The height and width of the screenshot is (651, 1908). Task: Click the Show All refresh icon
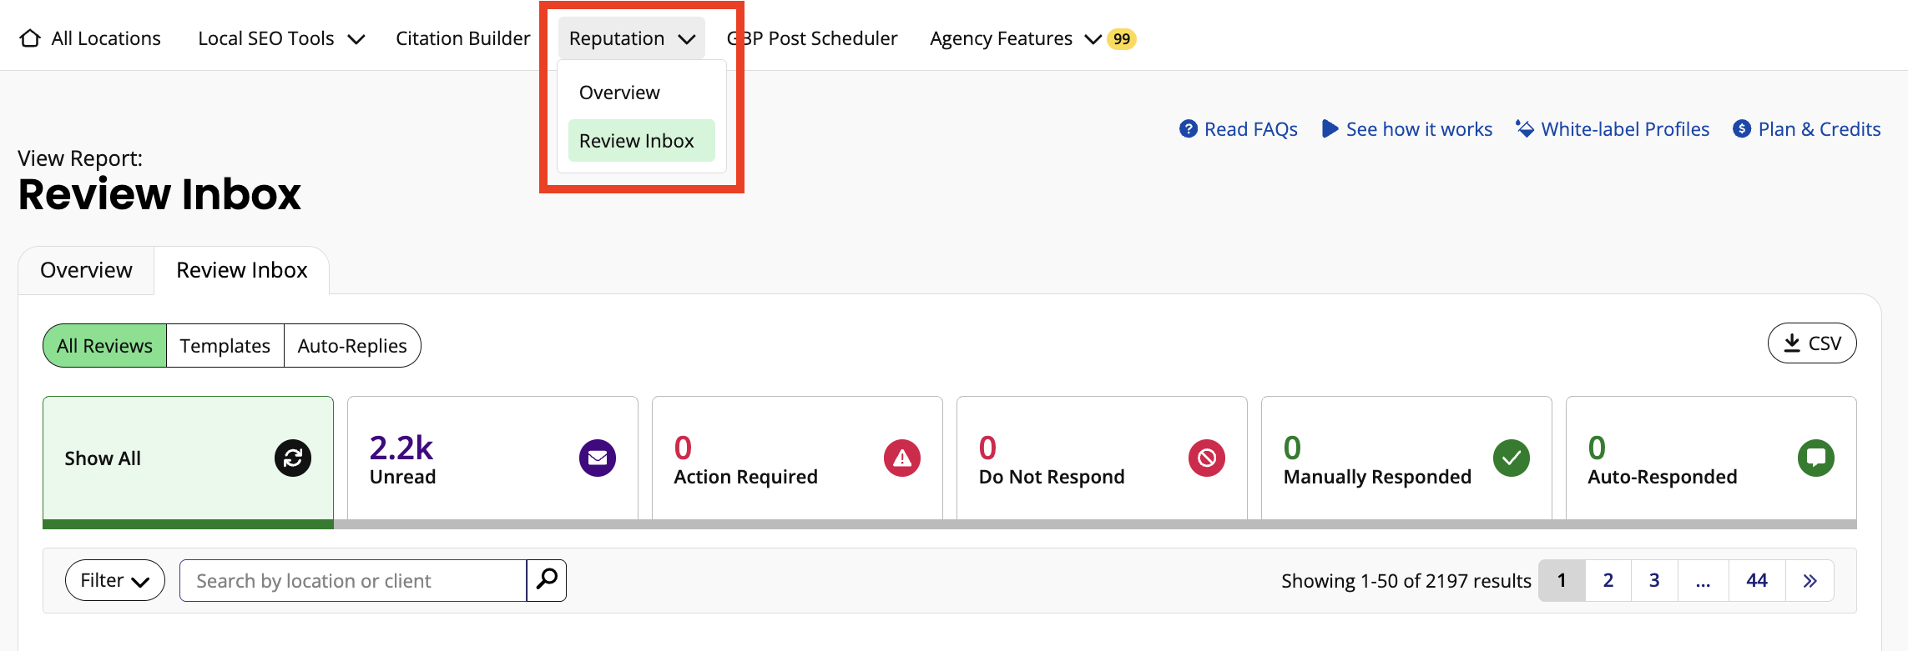click(x=293, y=458)
